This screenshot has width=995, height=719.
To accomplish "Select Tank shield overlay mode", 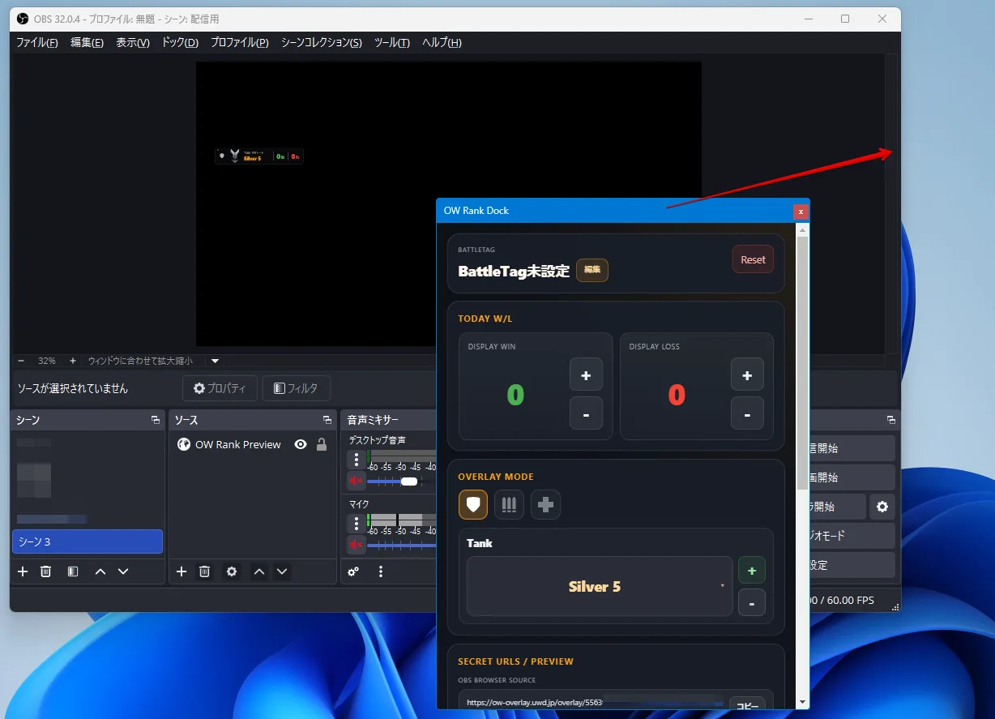I will pyautogui.click(x=473, y=504).
